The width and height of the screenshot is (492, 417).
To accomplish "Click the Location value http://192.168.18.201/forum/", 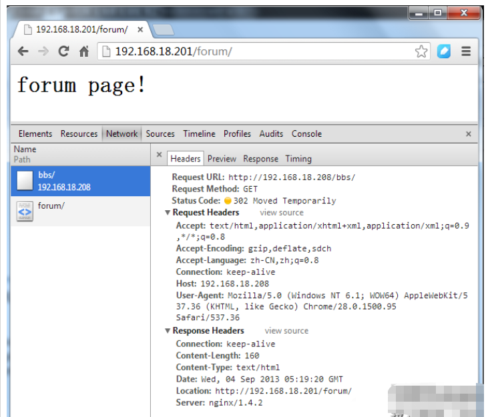I will [283, 391].
